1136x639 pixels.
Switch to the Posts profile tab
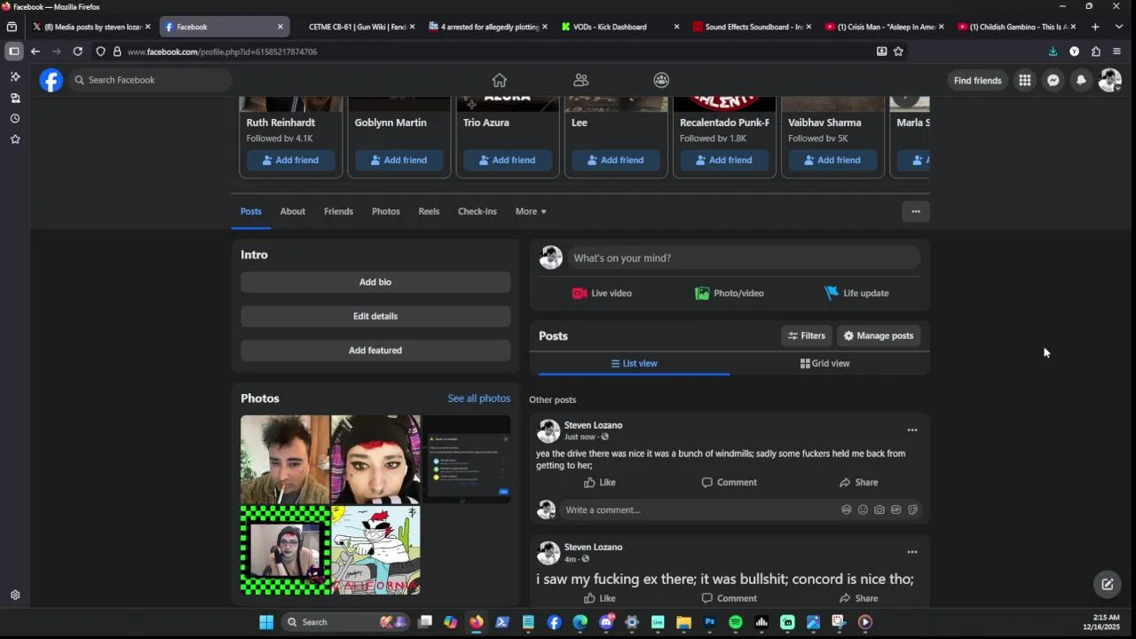251,211
